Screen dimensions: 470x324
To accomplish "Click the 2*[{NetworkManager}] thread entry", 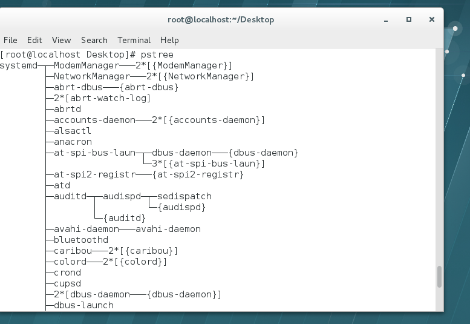I will point(200,76).
